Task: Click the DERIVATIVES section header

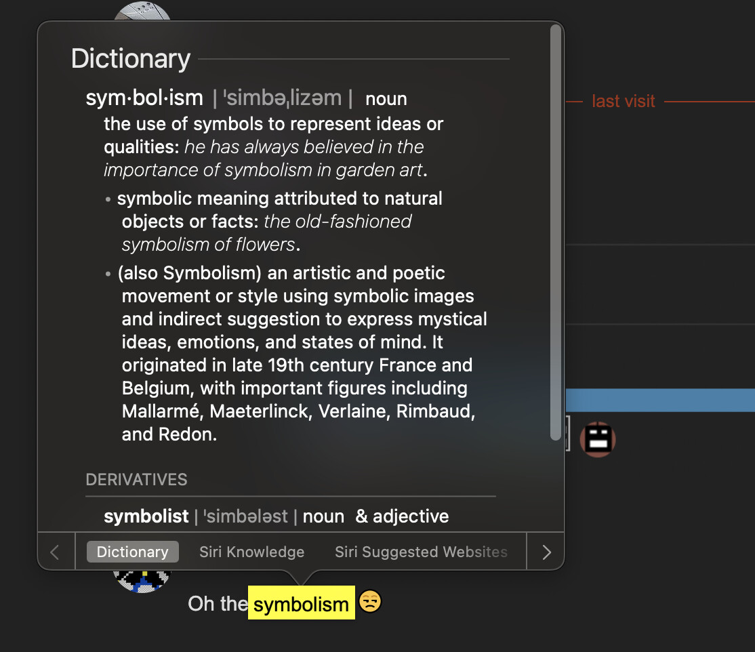Action: pyautogui.click(x=136, y=480)
